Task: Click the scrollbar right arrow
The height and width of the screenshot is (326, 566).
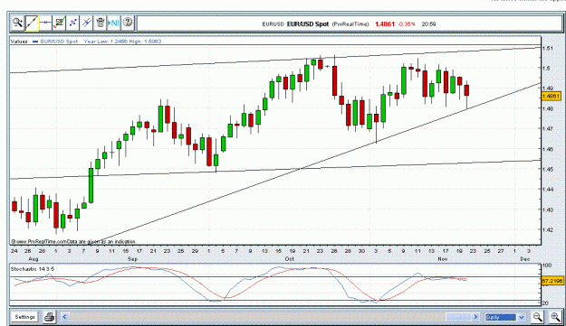Action: [475, 317]
